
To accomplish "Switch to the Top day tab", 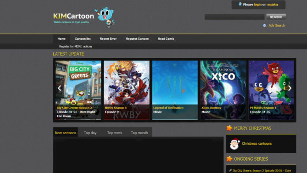I will point(90,133).
